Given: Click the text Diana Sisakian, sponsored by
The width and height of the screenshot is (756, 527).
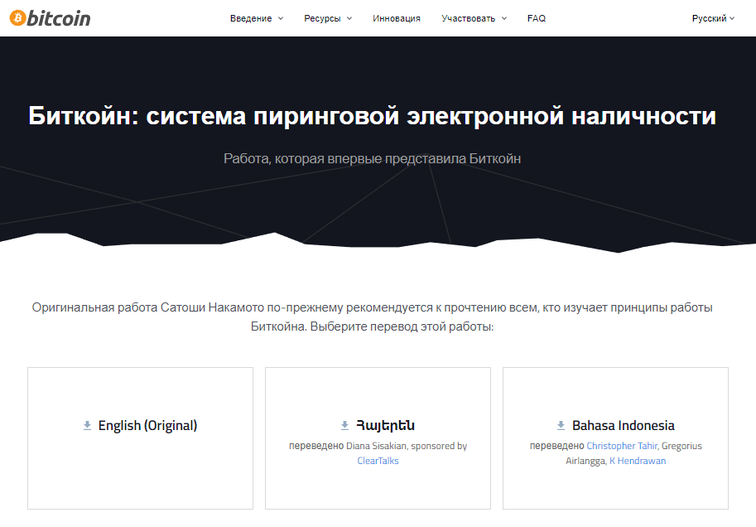Looking at the screenshot, I should 407,446.
